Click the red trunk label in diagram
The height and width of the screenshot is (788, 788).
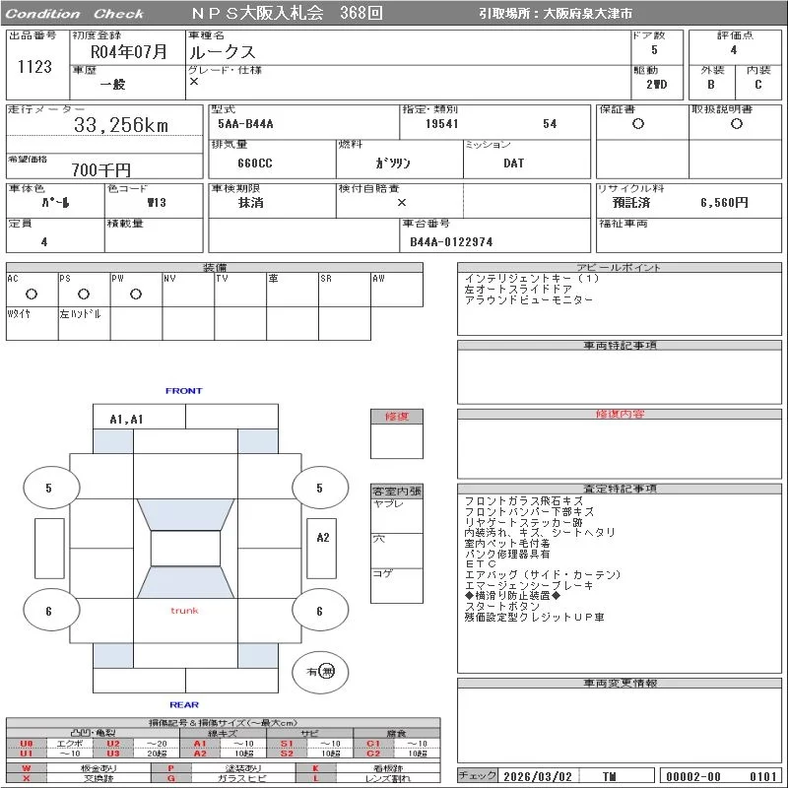point(184,611)
